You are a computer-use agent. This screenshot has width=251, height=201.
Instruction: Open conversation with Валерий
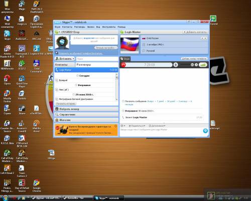tap(85, 80)
